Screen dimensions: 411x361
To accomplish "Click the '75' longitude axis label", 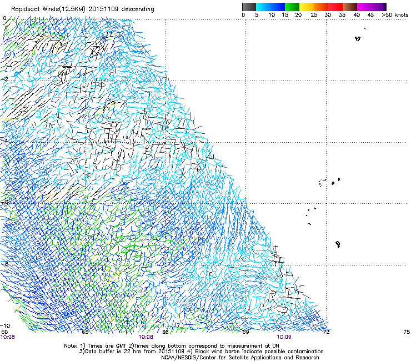I will pyautogui.click(x=407, y=332).
